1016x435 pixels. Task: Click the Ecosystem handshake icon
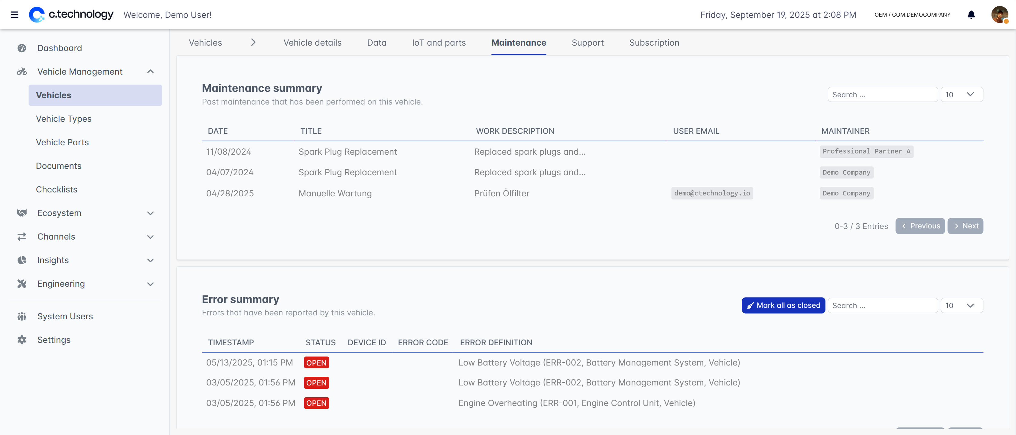[x=22, y=213]
